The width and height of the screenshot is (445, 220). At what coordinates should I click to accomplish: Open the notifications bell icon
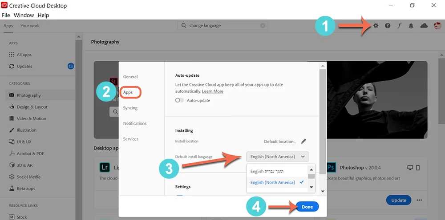pos(411,26)
